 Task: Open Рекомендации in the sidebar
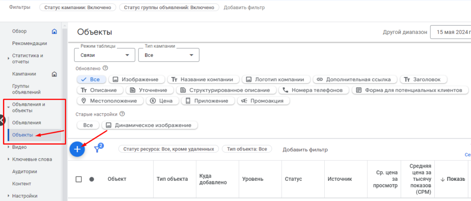29,44
